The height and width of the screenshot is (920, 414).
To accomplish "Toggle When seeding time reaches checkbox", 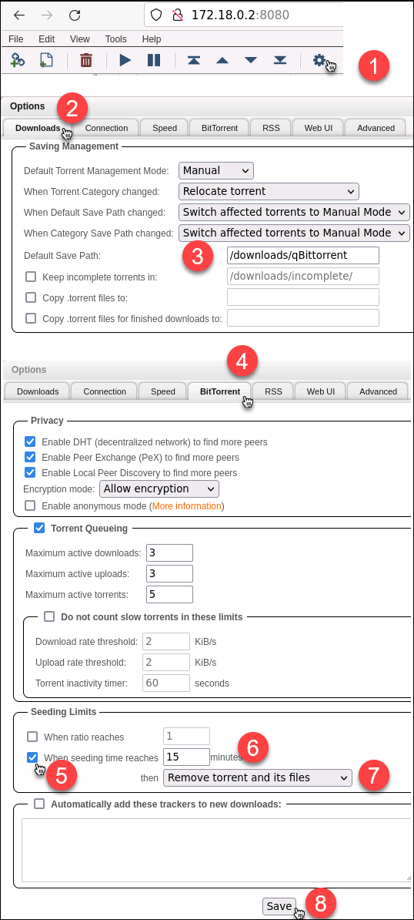I will (x=32, y=757).
